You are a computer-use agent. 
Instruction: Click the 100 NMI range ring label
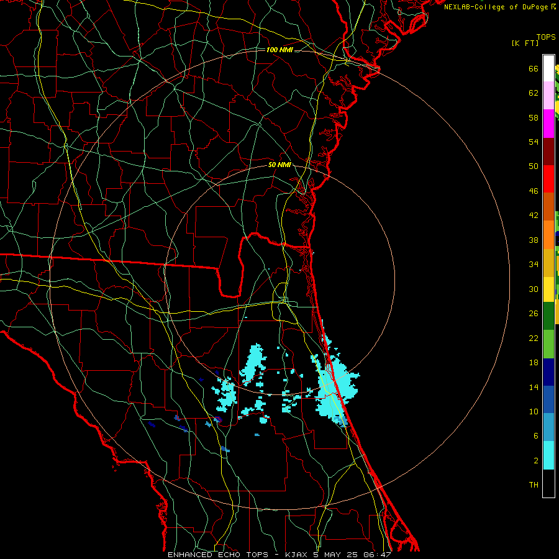(279, 50)
